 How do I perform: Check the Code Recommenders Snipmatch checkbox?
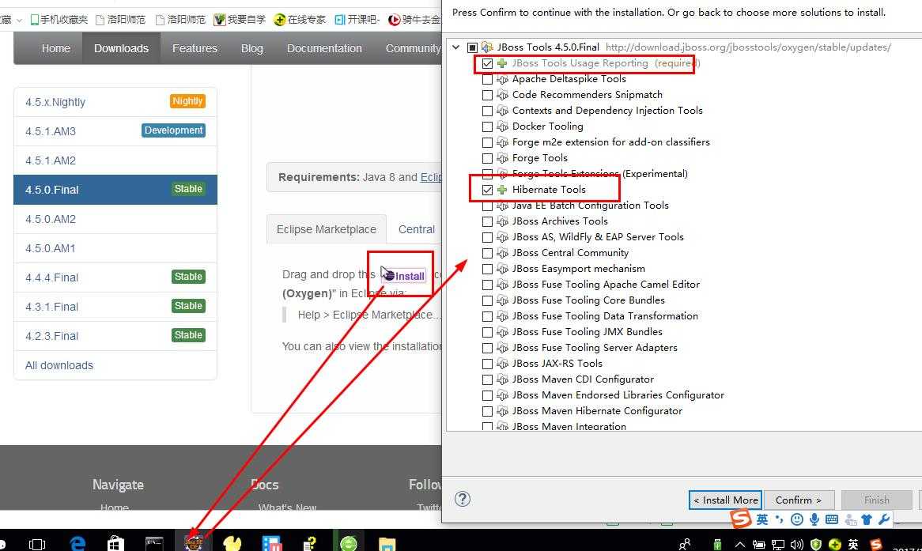pos(487,95)
